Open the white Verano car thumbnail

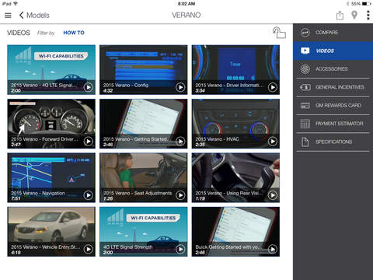pyautogui.click(x=51, y=232)
